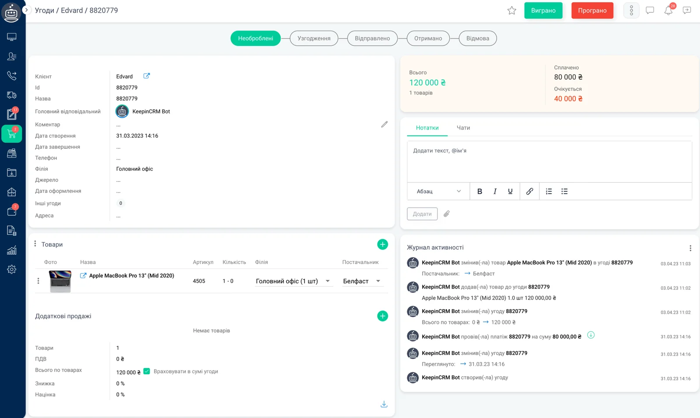
Task: Toggle italic formatting in note editor
Action: 495,192
